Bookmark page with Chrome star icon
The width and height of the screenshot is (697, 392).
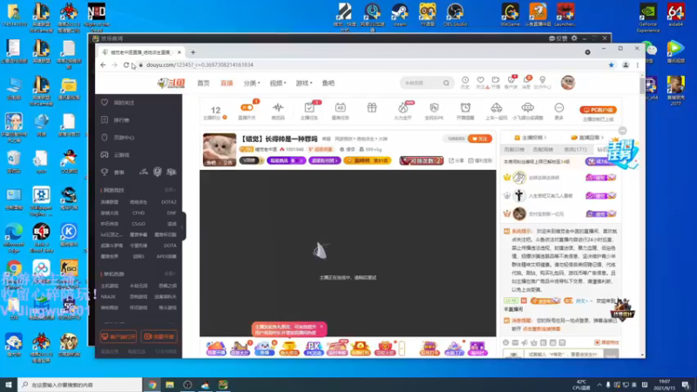(612, 64)
